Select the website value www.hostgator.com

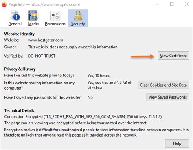click(x=46, y=40)
